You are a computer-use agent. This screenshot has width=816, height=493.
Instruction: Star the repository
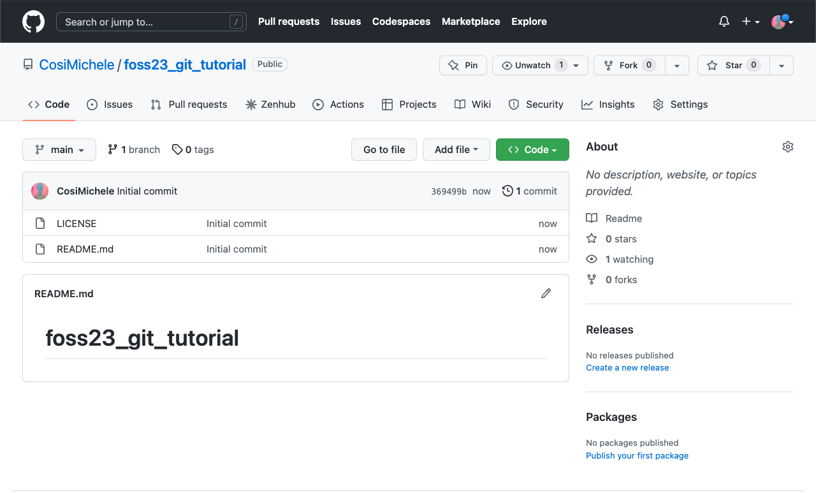tap(734, 66)
